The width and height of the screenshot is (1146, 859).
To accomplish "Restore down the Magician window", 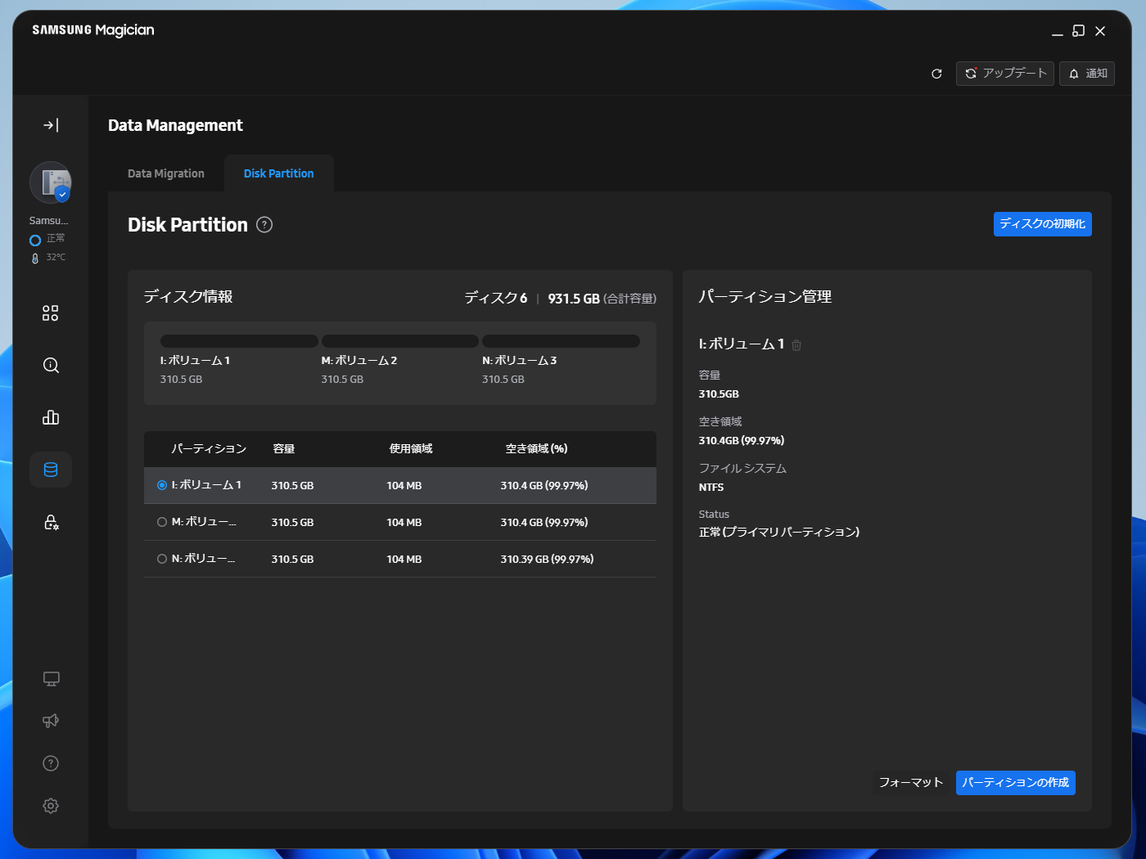I will coord(1079,31).
